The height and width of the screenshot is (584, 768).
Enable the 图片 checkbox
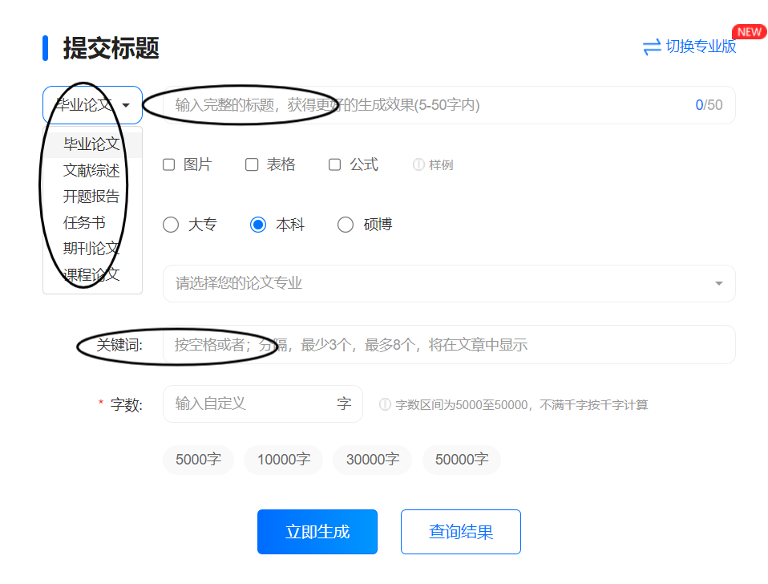tap(168, 164)
